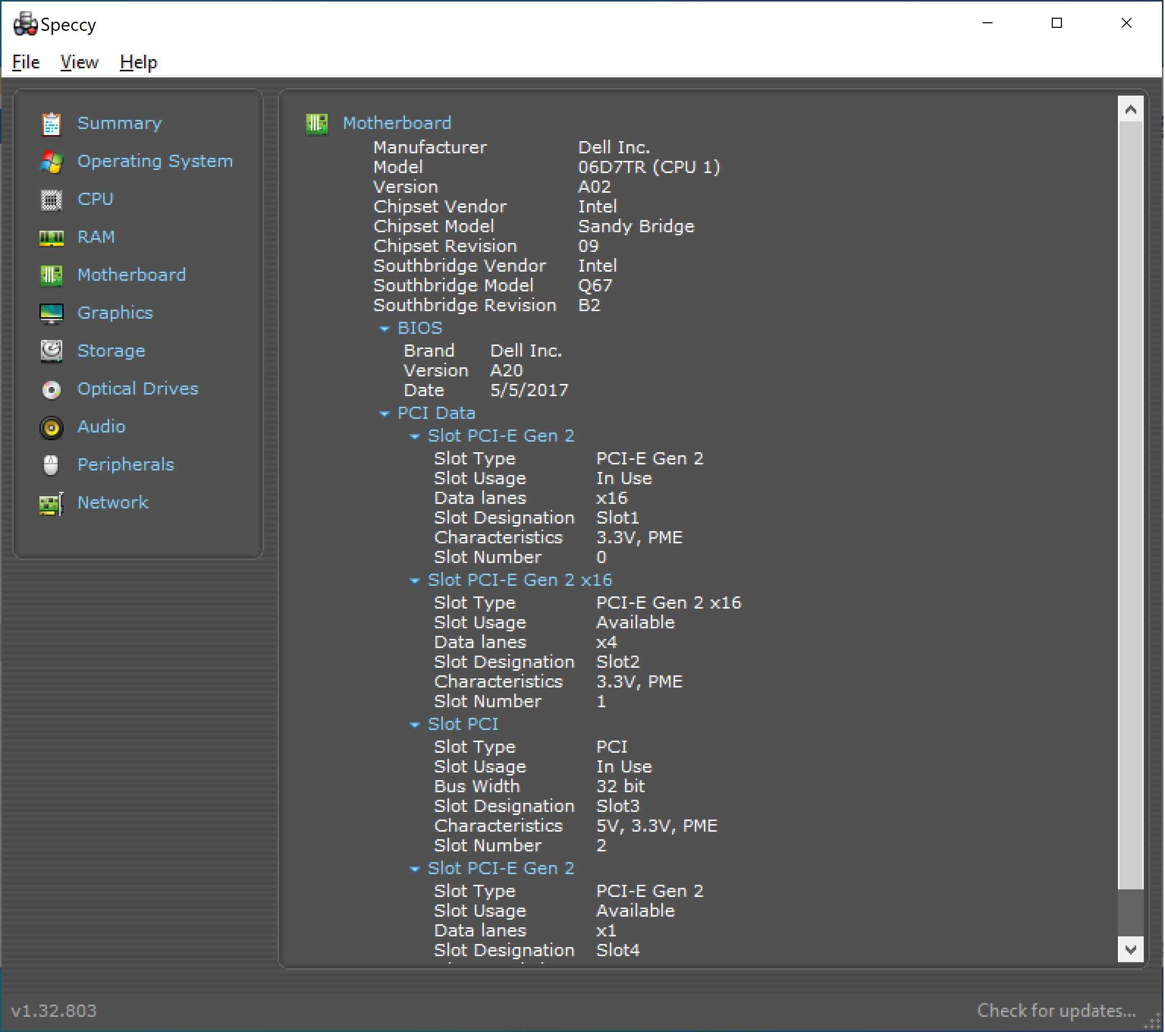The height and width of the screenshot is (1032, 1165).
Task: Click the 32 bit bus width value
Action: click(x=621, y=787)
